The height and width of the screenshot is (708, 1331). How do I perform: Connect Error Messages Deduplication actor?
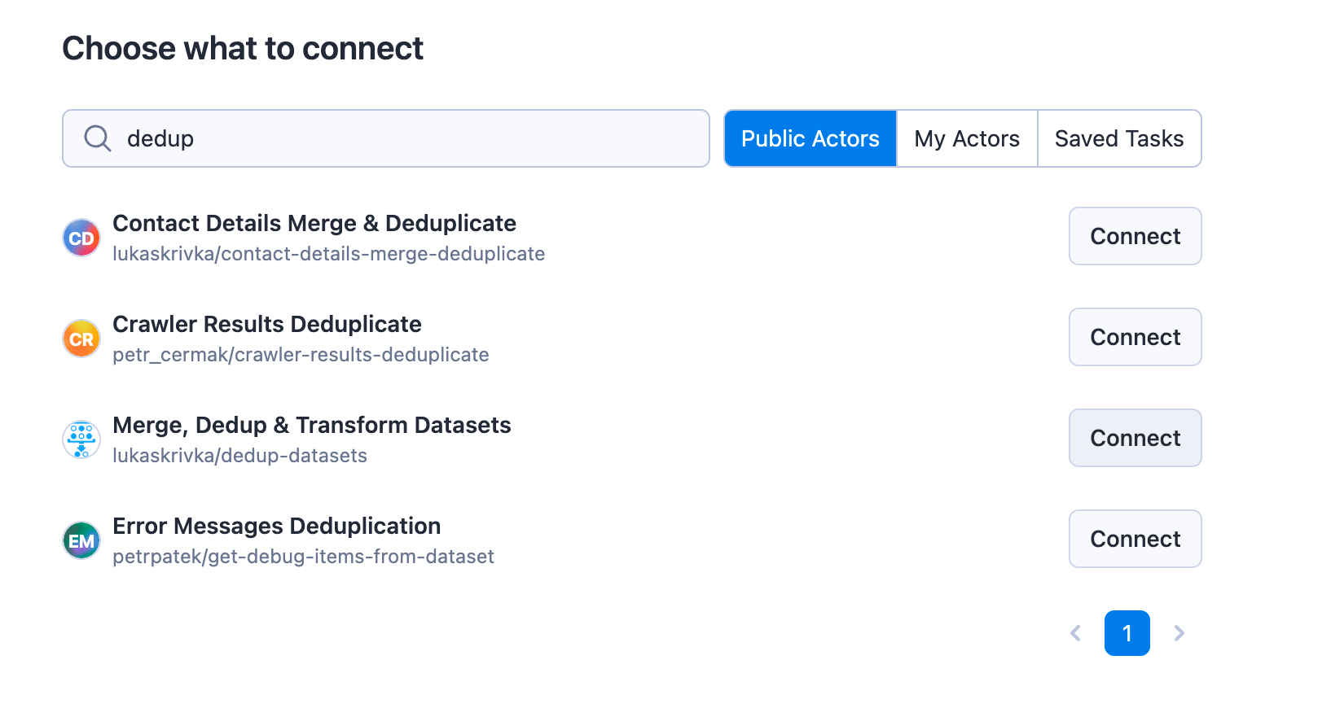pyautogui.click(x=1136, y=539)
